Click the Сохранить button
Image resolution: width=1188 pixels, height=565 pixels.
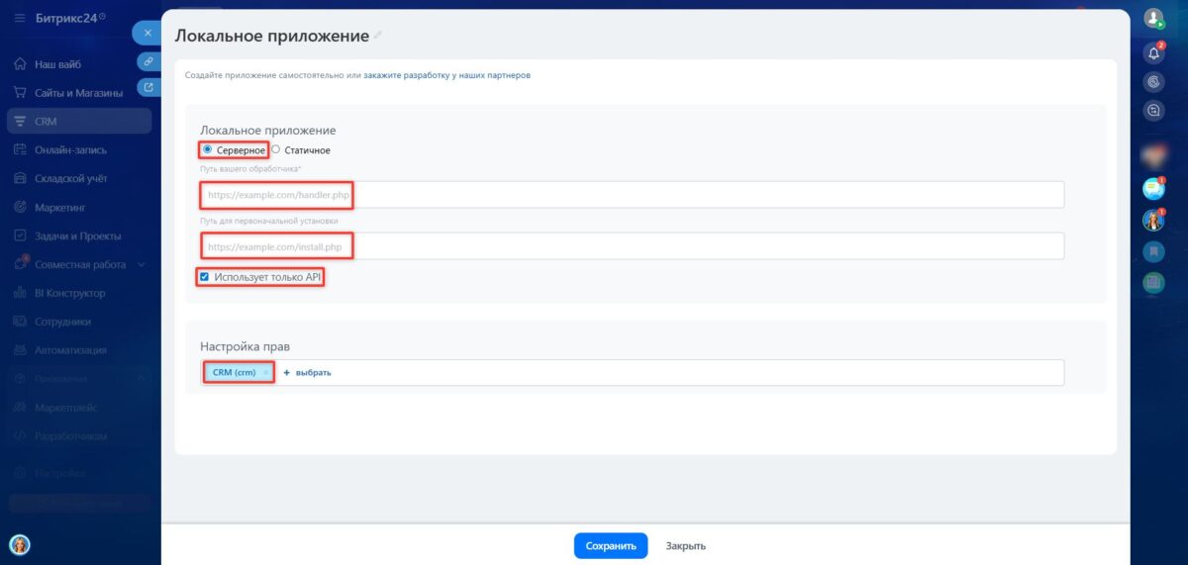611,545
